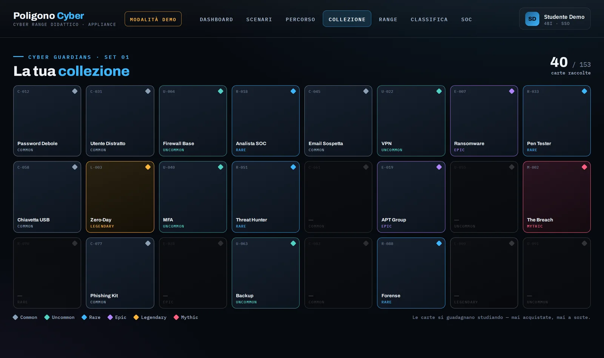Click the 'MFA' card title
Viewport: 604px width, 358px height.
[x=168, y=220]
